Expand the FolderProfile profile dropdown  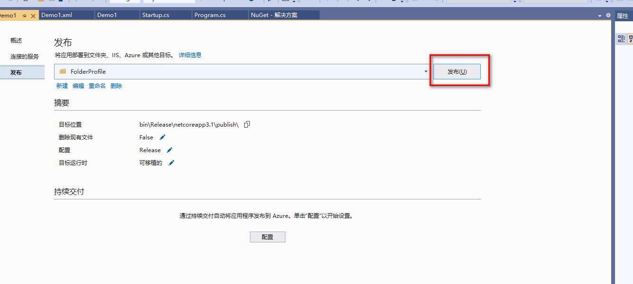pos(426,72)
